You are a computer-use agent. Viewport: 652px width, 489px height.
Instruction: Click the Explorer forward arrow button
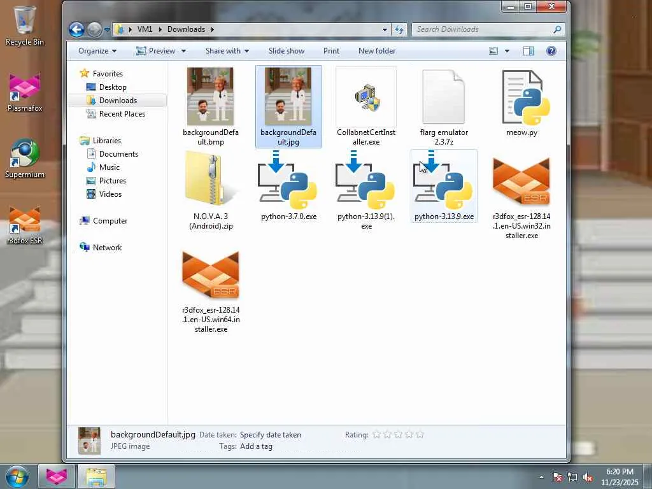94,29
